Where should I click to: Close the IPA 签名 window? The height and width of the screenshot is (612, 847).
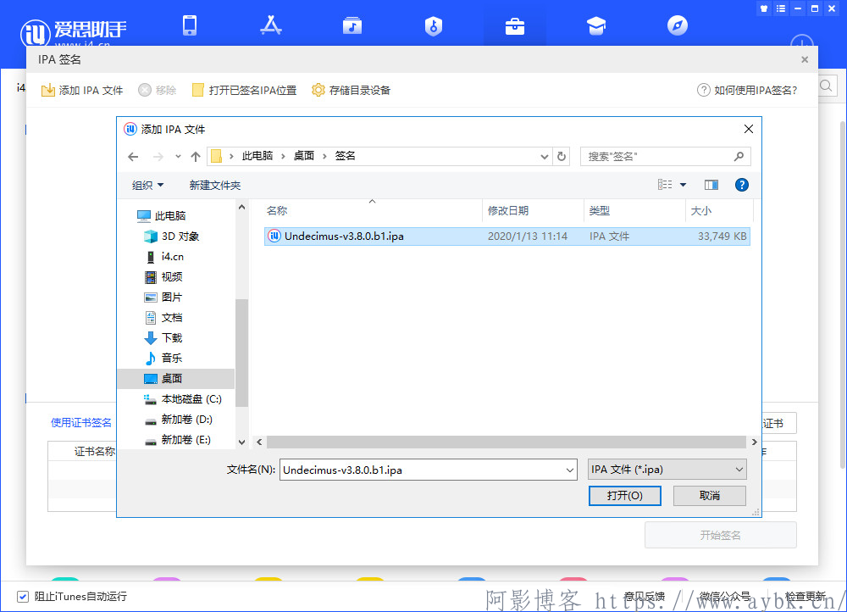pos(805,59)
